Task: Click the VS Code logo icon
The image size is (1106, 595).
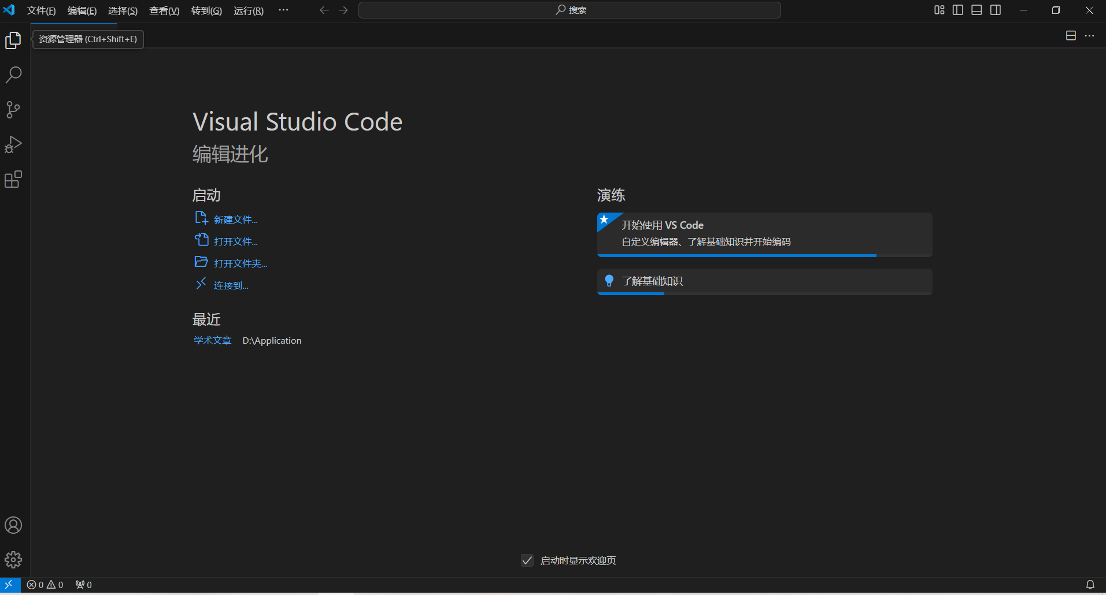Action: [9, 10]
